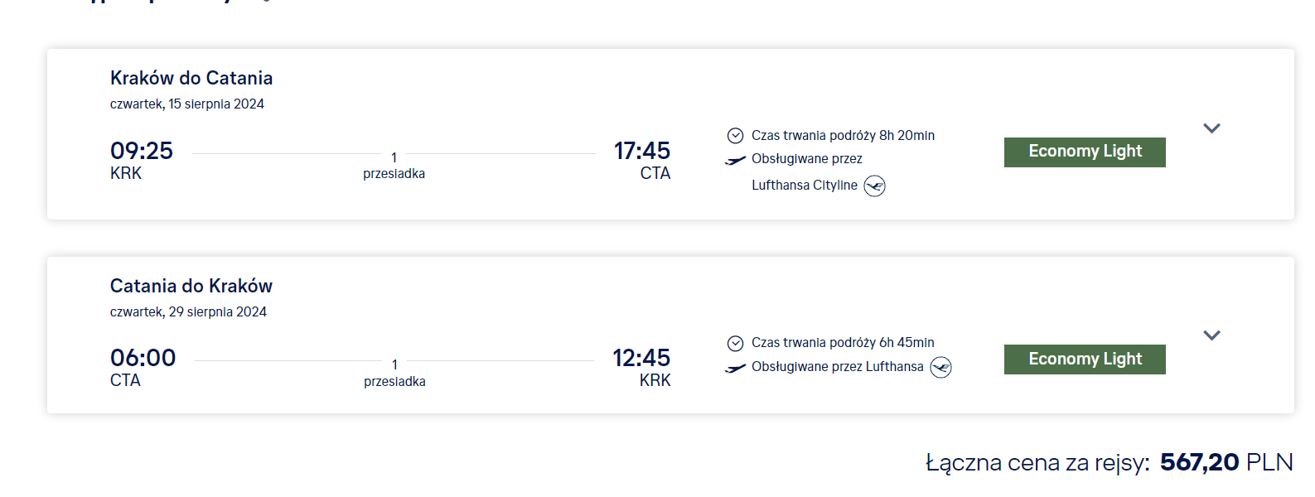Viewport: 1315px width, 497px height.
Task: Click the Lufthansa Cityline crane logo
Action: [874, 186]
